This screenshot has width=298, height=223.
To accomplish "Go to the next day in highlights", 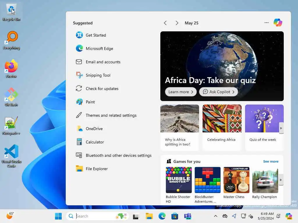I will pos(177,23).
